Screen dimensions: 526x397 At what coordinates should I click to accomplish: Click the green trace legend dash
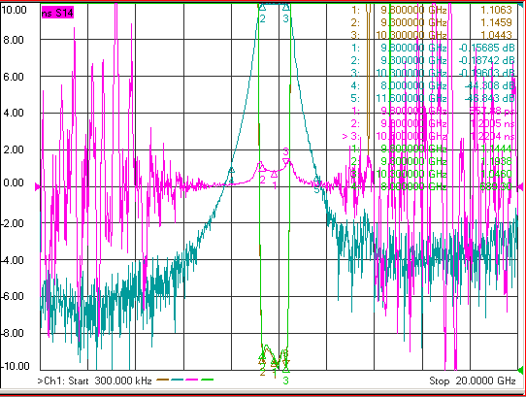pyautogui.click(x=207, y=380)
